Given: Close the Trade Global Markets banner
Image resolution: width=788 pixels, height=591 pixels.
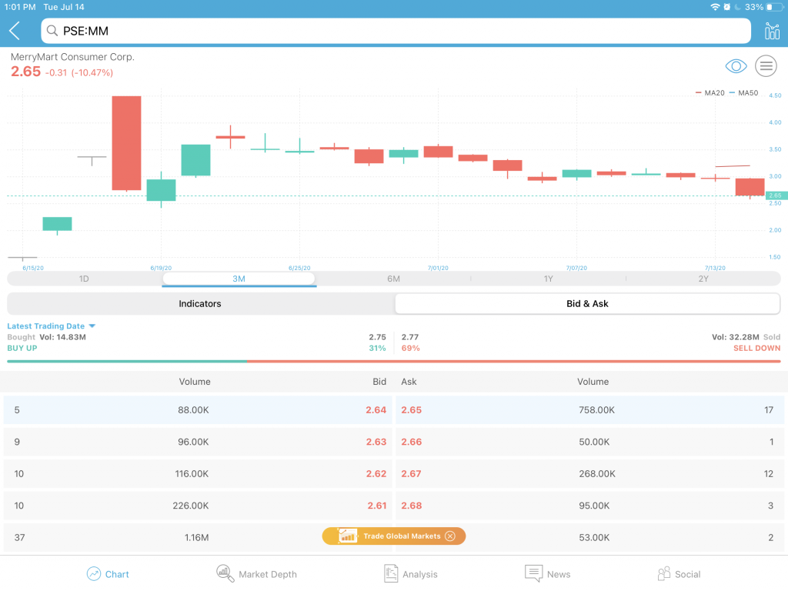Looking at the screenshot, I should tap(450, 536).
